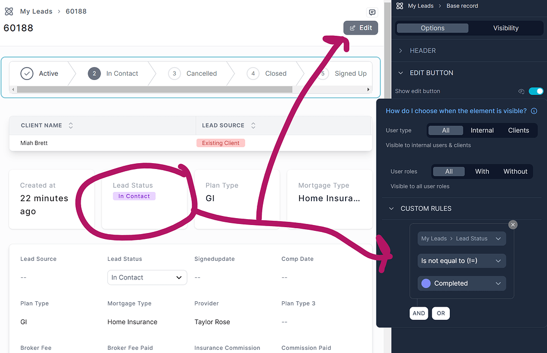Viewport: 547px width, 353px height.
Task: Select the Without user roles option
Action: click(514, 171)
